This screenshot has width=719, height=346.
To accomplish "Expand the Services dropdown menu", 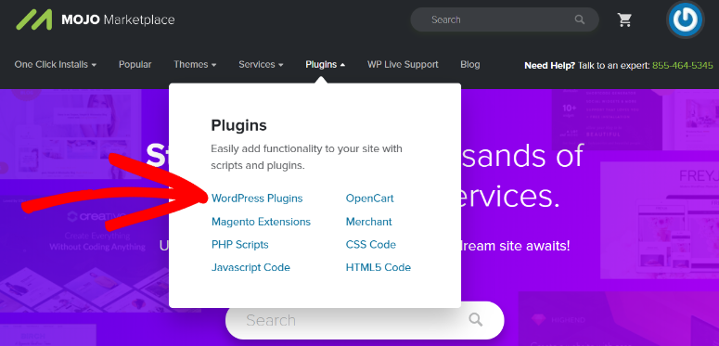I will coord(261,65).
